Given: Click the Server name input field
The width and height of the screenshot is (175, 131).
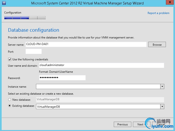Looking at the screenshot, I should [86, 44].
